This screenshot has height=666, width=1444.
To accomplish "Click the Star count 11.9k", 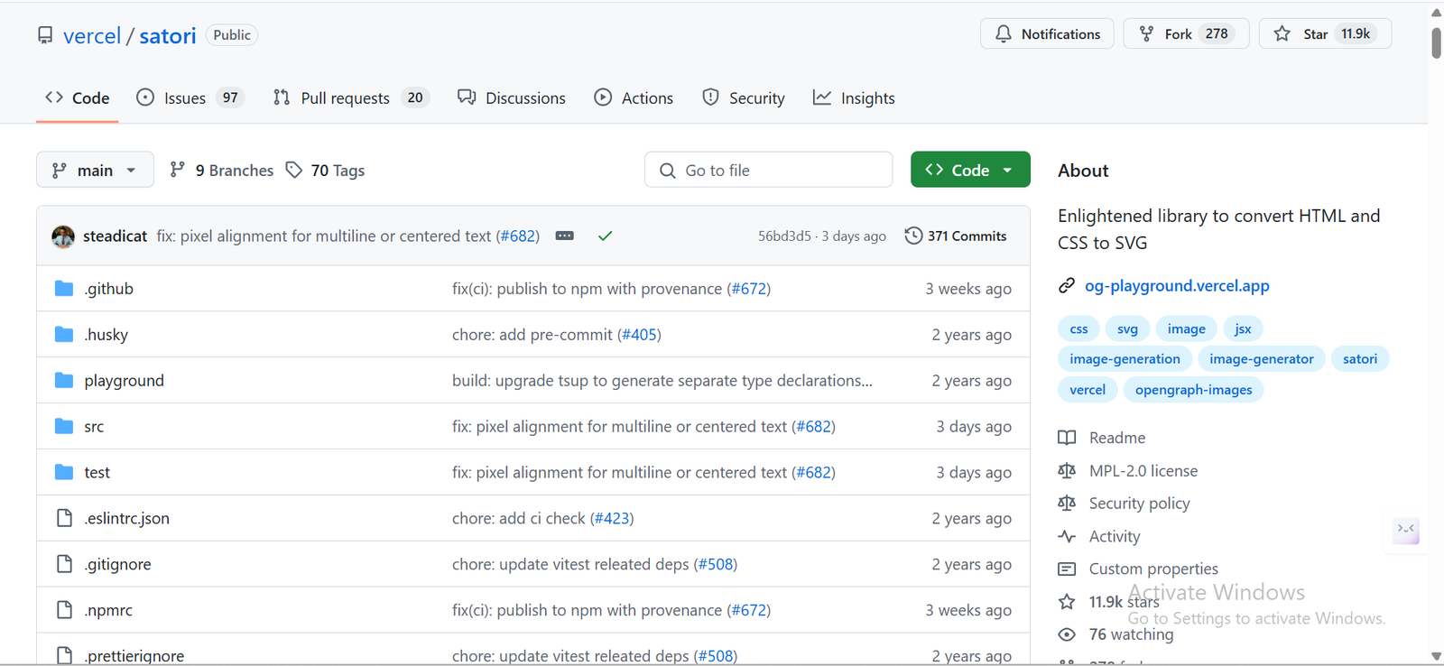I will (x=1356, y=33).
